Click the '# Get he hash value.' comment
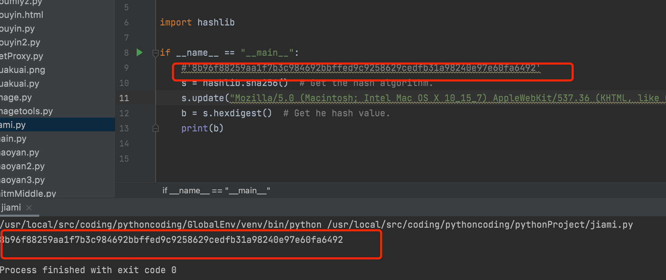 click(336, 113)
